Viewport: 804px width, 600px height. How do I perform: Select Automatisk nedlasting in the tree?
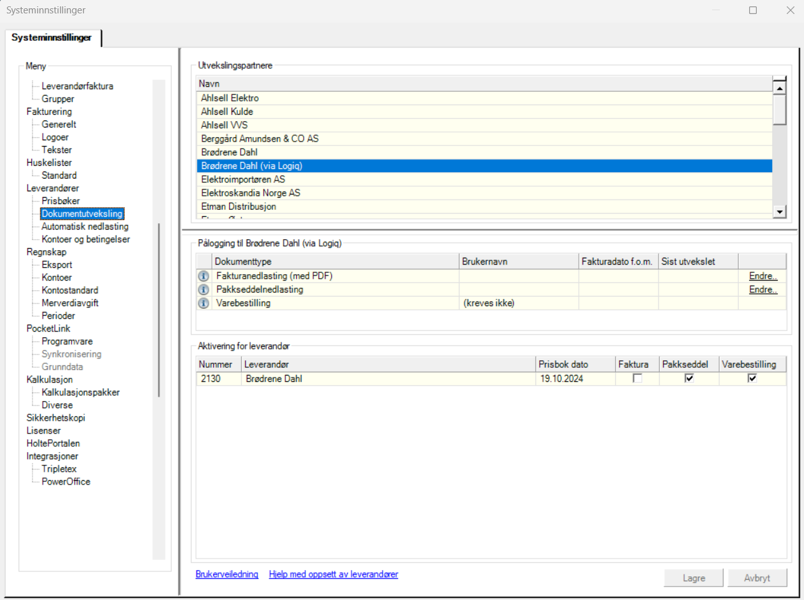85,226
